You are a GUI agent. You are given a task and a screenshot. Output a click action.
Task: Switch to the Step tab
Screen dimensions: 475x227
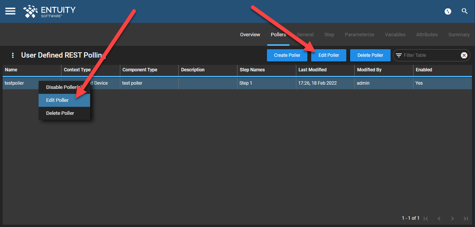click(329, 35)
